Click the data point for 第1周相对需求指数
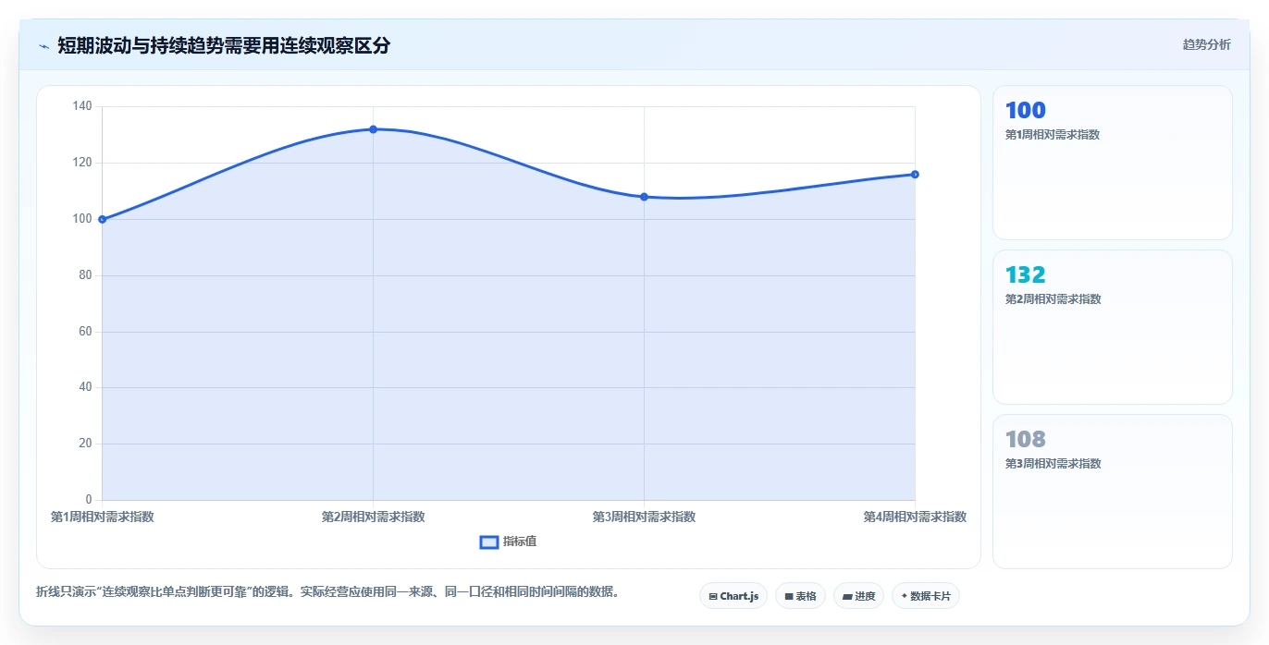1269x645 pixels. click(x=102, y=219)
